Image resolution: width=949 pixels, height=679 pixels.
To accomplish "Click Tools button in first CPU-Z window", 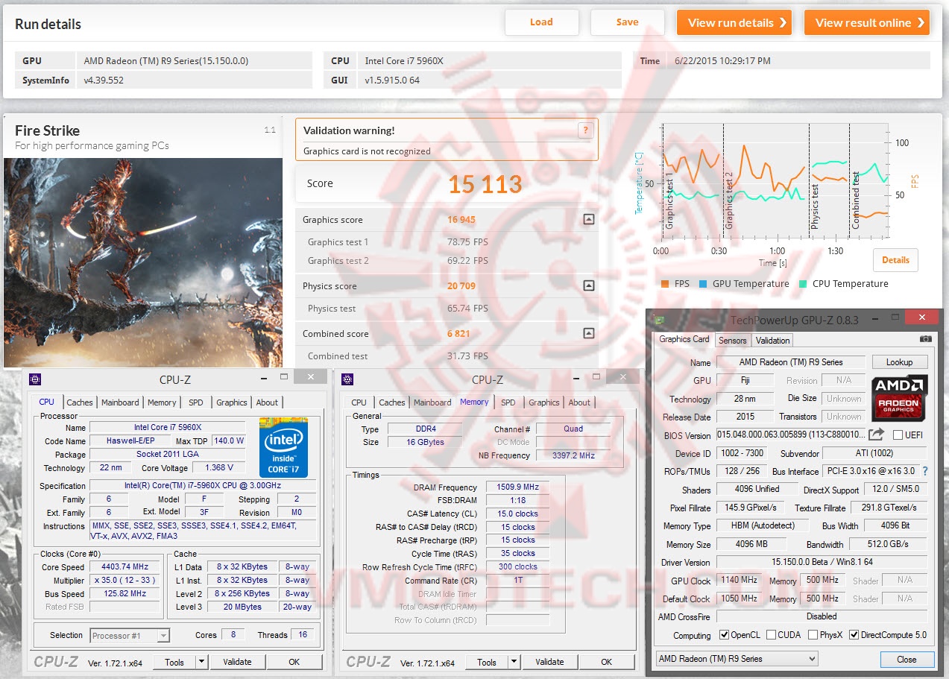I will tap(174, 662).
